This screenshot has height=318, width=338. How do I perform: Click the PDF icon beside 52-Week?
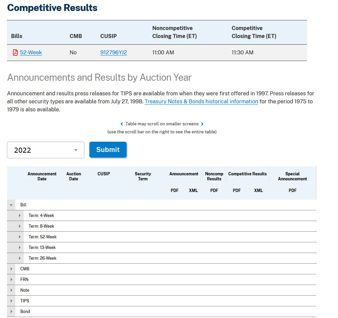15,53
